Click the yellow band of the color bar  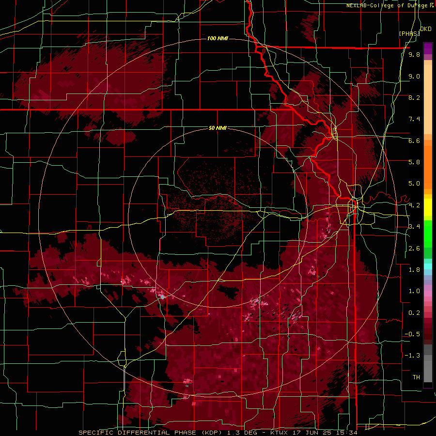(x=428, y=207)
